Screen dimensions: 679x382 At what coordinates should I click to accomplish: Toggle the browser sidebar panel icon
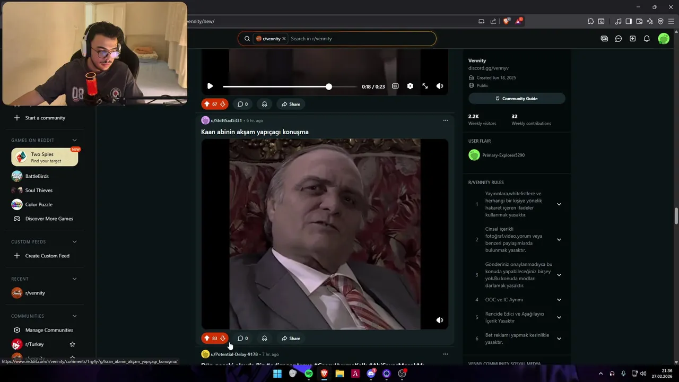point(629,21)
